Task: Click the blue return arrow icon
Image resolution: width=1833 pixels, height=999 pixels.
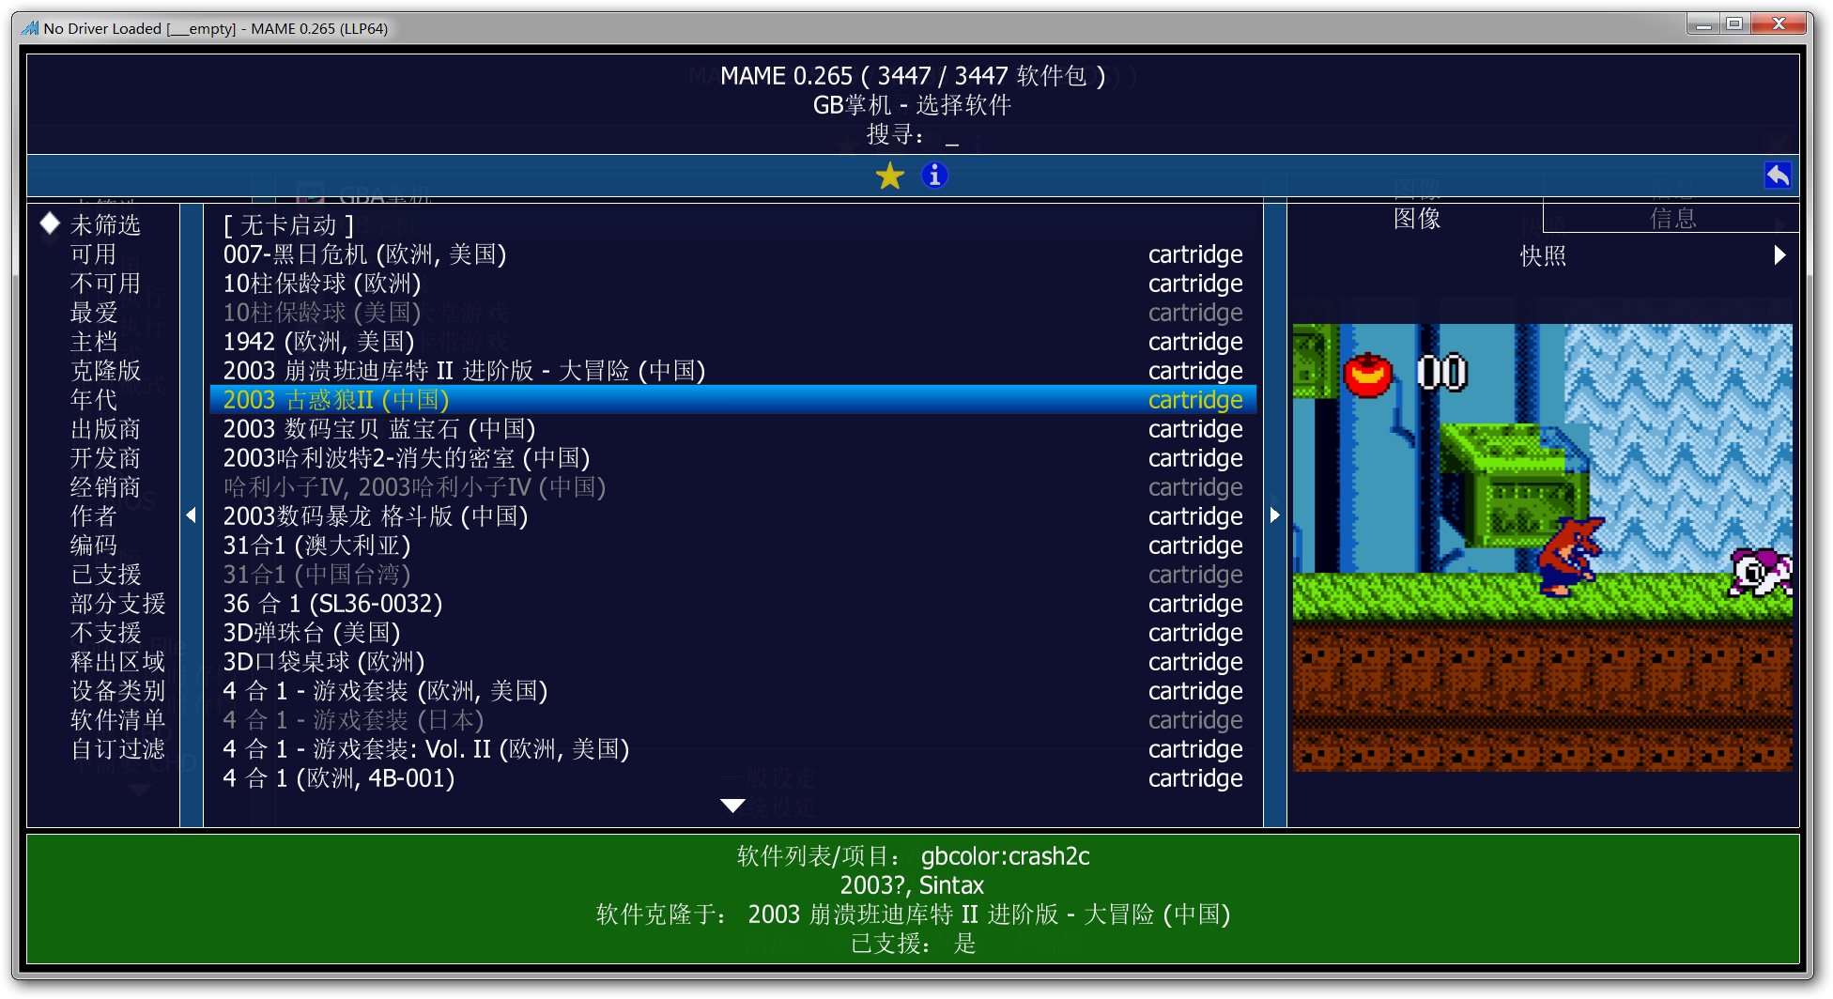Action: pyautogui.click(x=1778, y=176)
